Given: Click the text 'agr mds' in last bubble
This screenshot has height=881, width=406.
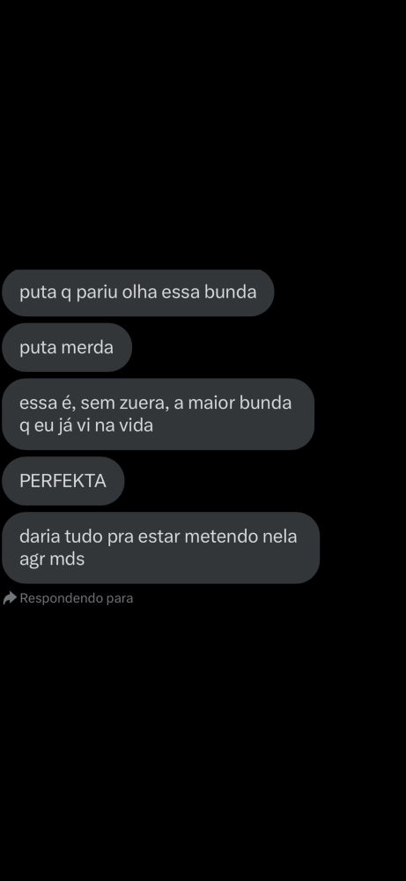Looking at the screenshot, I should 52,559.
